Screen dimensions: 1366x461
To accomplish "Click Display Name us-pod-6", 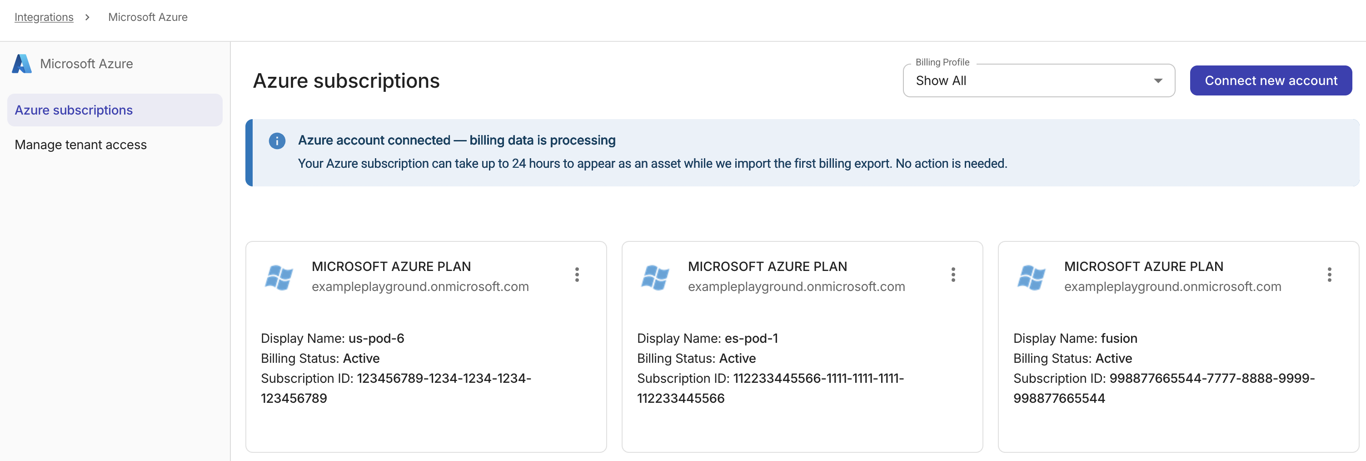I will pos(333,338).
